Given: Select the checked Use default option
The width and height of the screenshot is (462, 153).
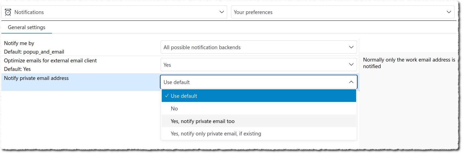Looking at the screenshot, I should tap(184, 96).
